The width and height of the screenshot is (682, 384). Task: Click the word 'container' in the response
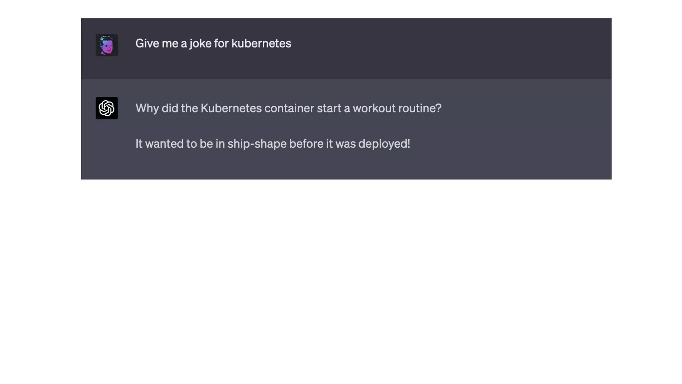click(289, 108)
